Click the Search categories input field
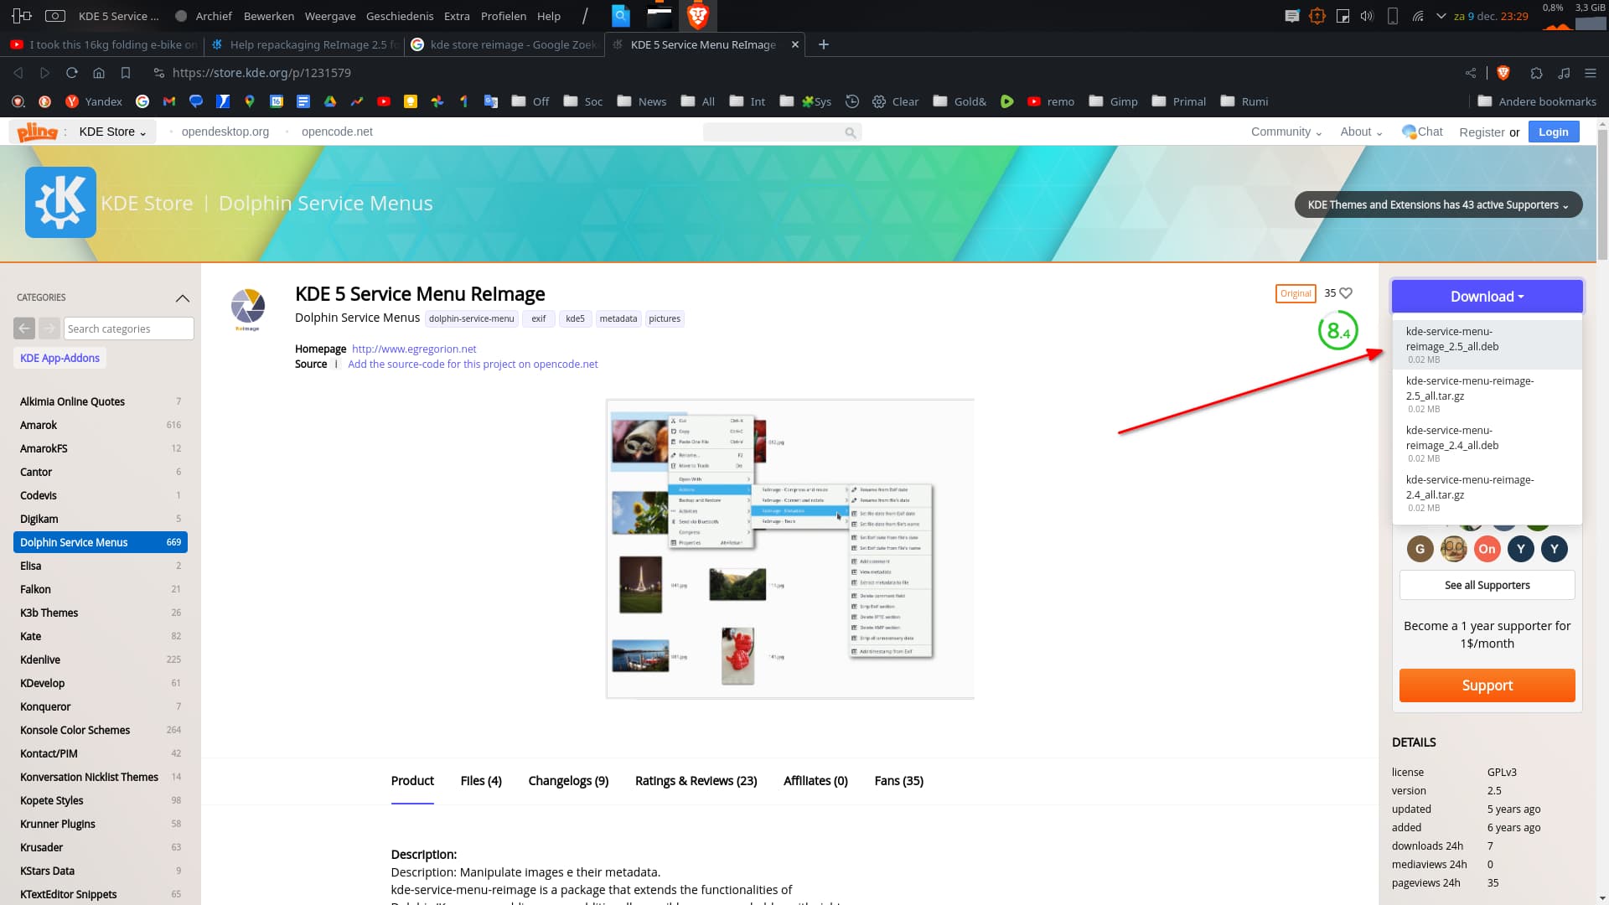1609x905 pixels. tap(129, 328)
